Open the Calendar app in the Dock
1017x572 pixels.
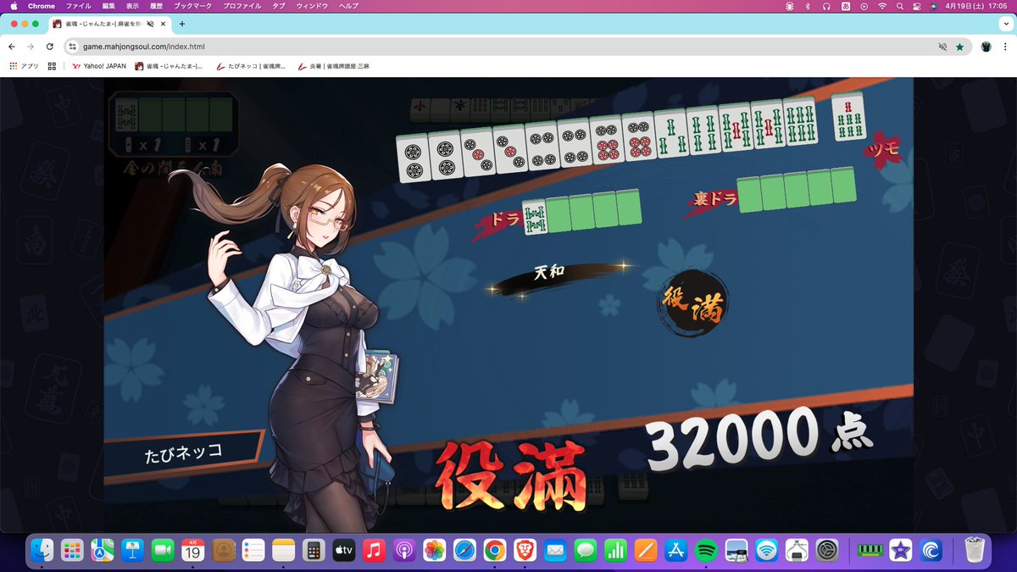tap(193, 551)
